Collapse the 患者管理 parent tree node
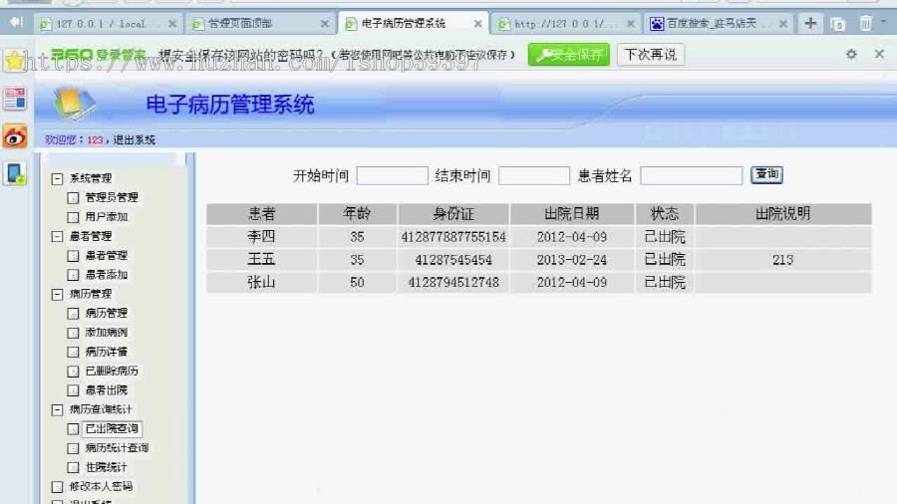This screenshot has width=897, height=504. 57,237
